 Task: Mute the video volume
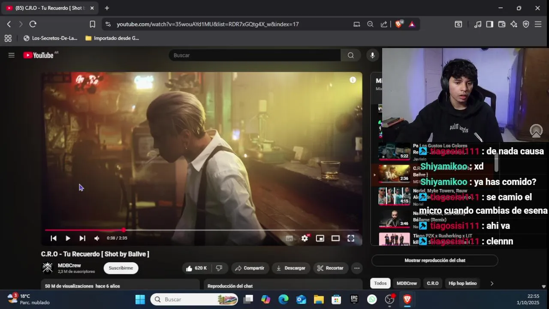pos(97,238)
